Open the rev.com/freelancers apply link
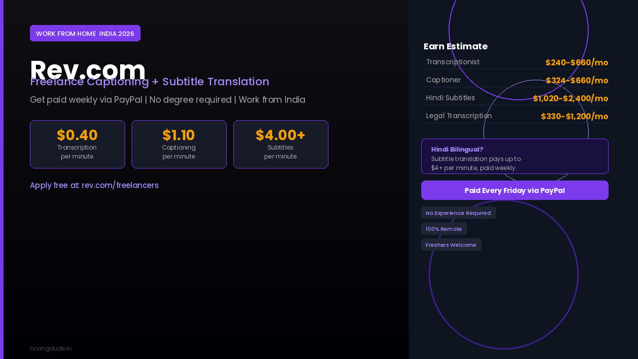Viewport: 638px width, 359px height. (x=94, y=185)
